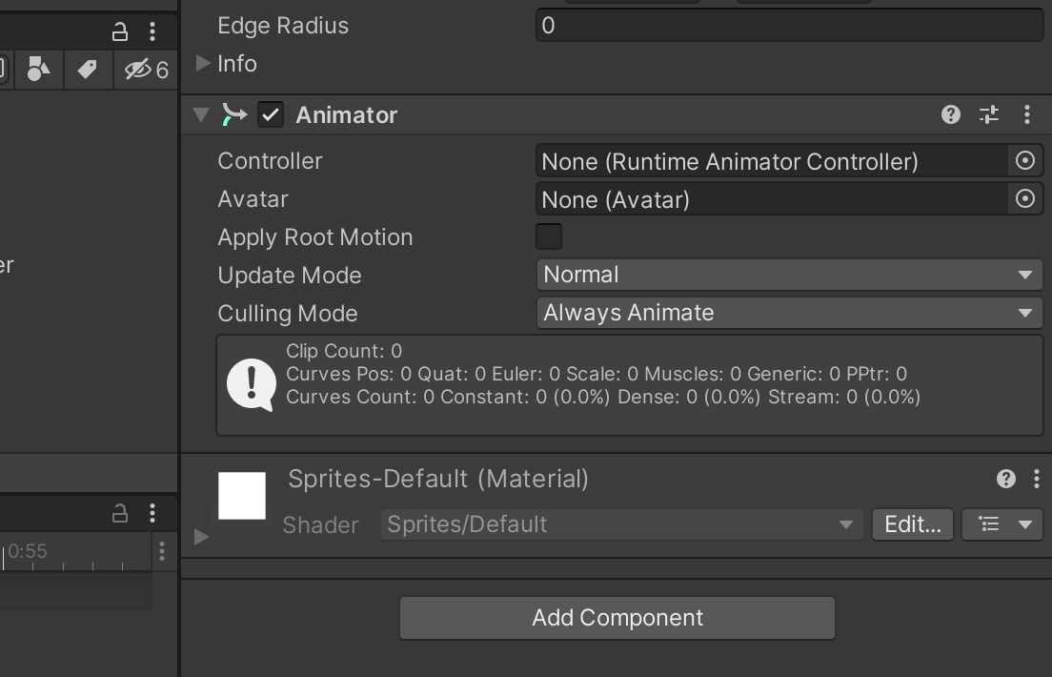1052x677 pixels.
Task: Toggle upper panel lock icon
Action: coord(119,31)
